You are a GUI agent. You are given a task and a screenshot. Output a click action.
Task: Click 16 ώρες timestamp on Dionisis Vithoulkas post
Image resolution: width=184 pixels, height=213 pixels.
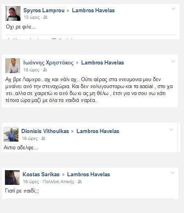coord(30,138)
